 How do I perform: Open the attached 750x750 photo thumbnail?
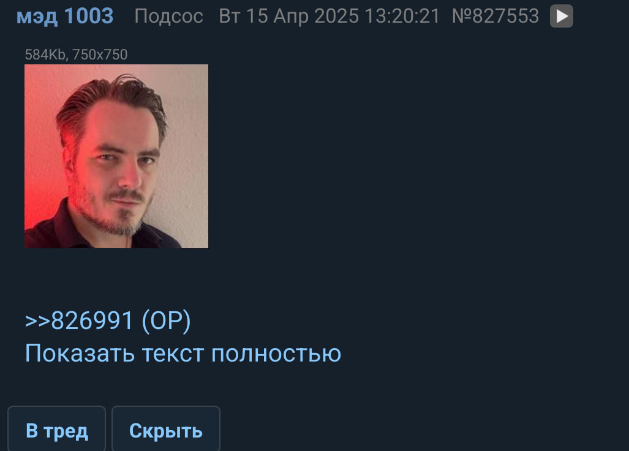click(x=116, y=156)
